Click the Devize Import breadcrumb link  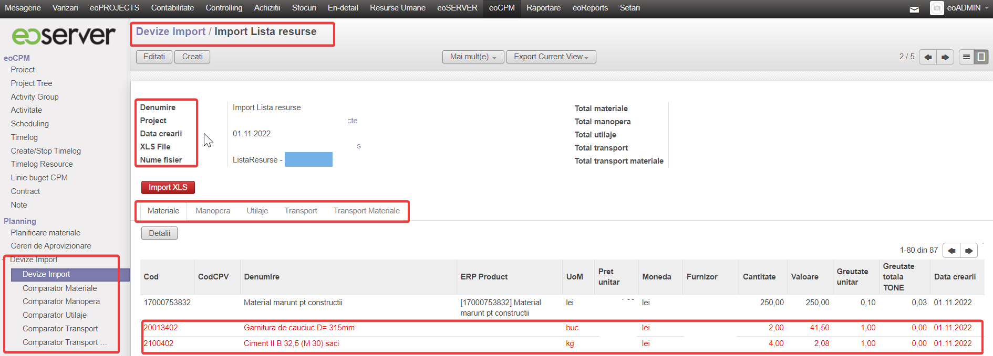click(x=171, y=31)
